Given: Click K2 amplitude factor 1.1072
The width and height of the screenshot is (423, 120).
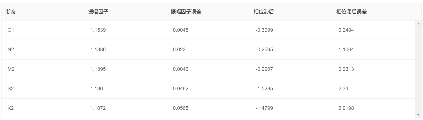Looking at the screenshot, I should 98,108.
